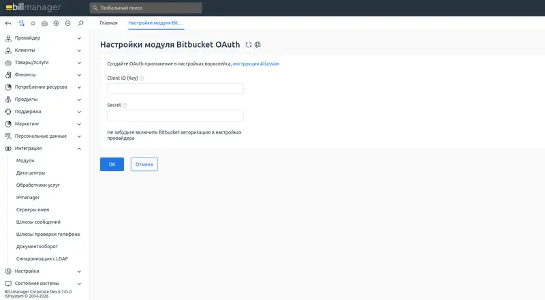Expand the Продукты section chevron
The image size is (545, 300).
pyautogui.click(x=79, y=100)
